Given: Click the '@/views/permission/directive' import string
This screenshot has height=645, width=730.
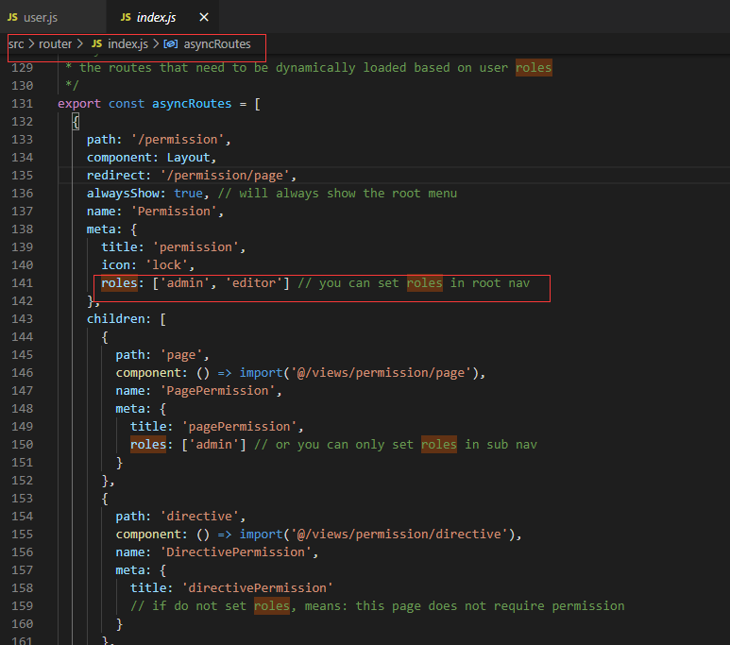Looking at the screenshot, I should click(399, 535).
